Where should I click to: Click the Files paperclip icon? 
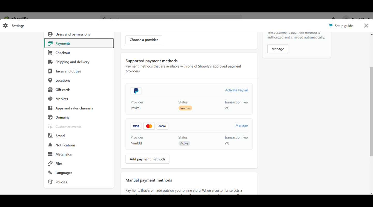pyautogui.click(x=50, y=163)
